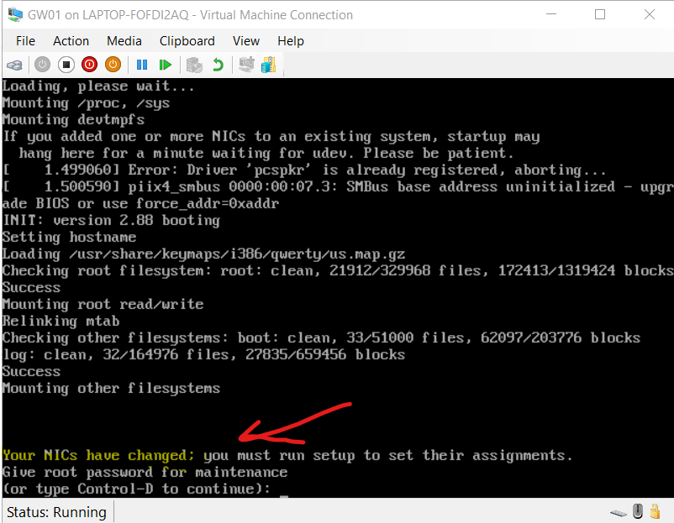Screen dimensions: 674x523
Task: Open the Media menu
Action: click(x=124, y=41)
